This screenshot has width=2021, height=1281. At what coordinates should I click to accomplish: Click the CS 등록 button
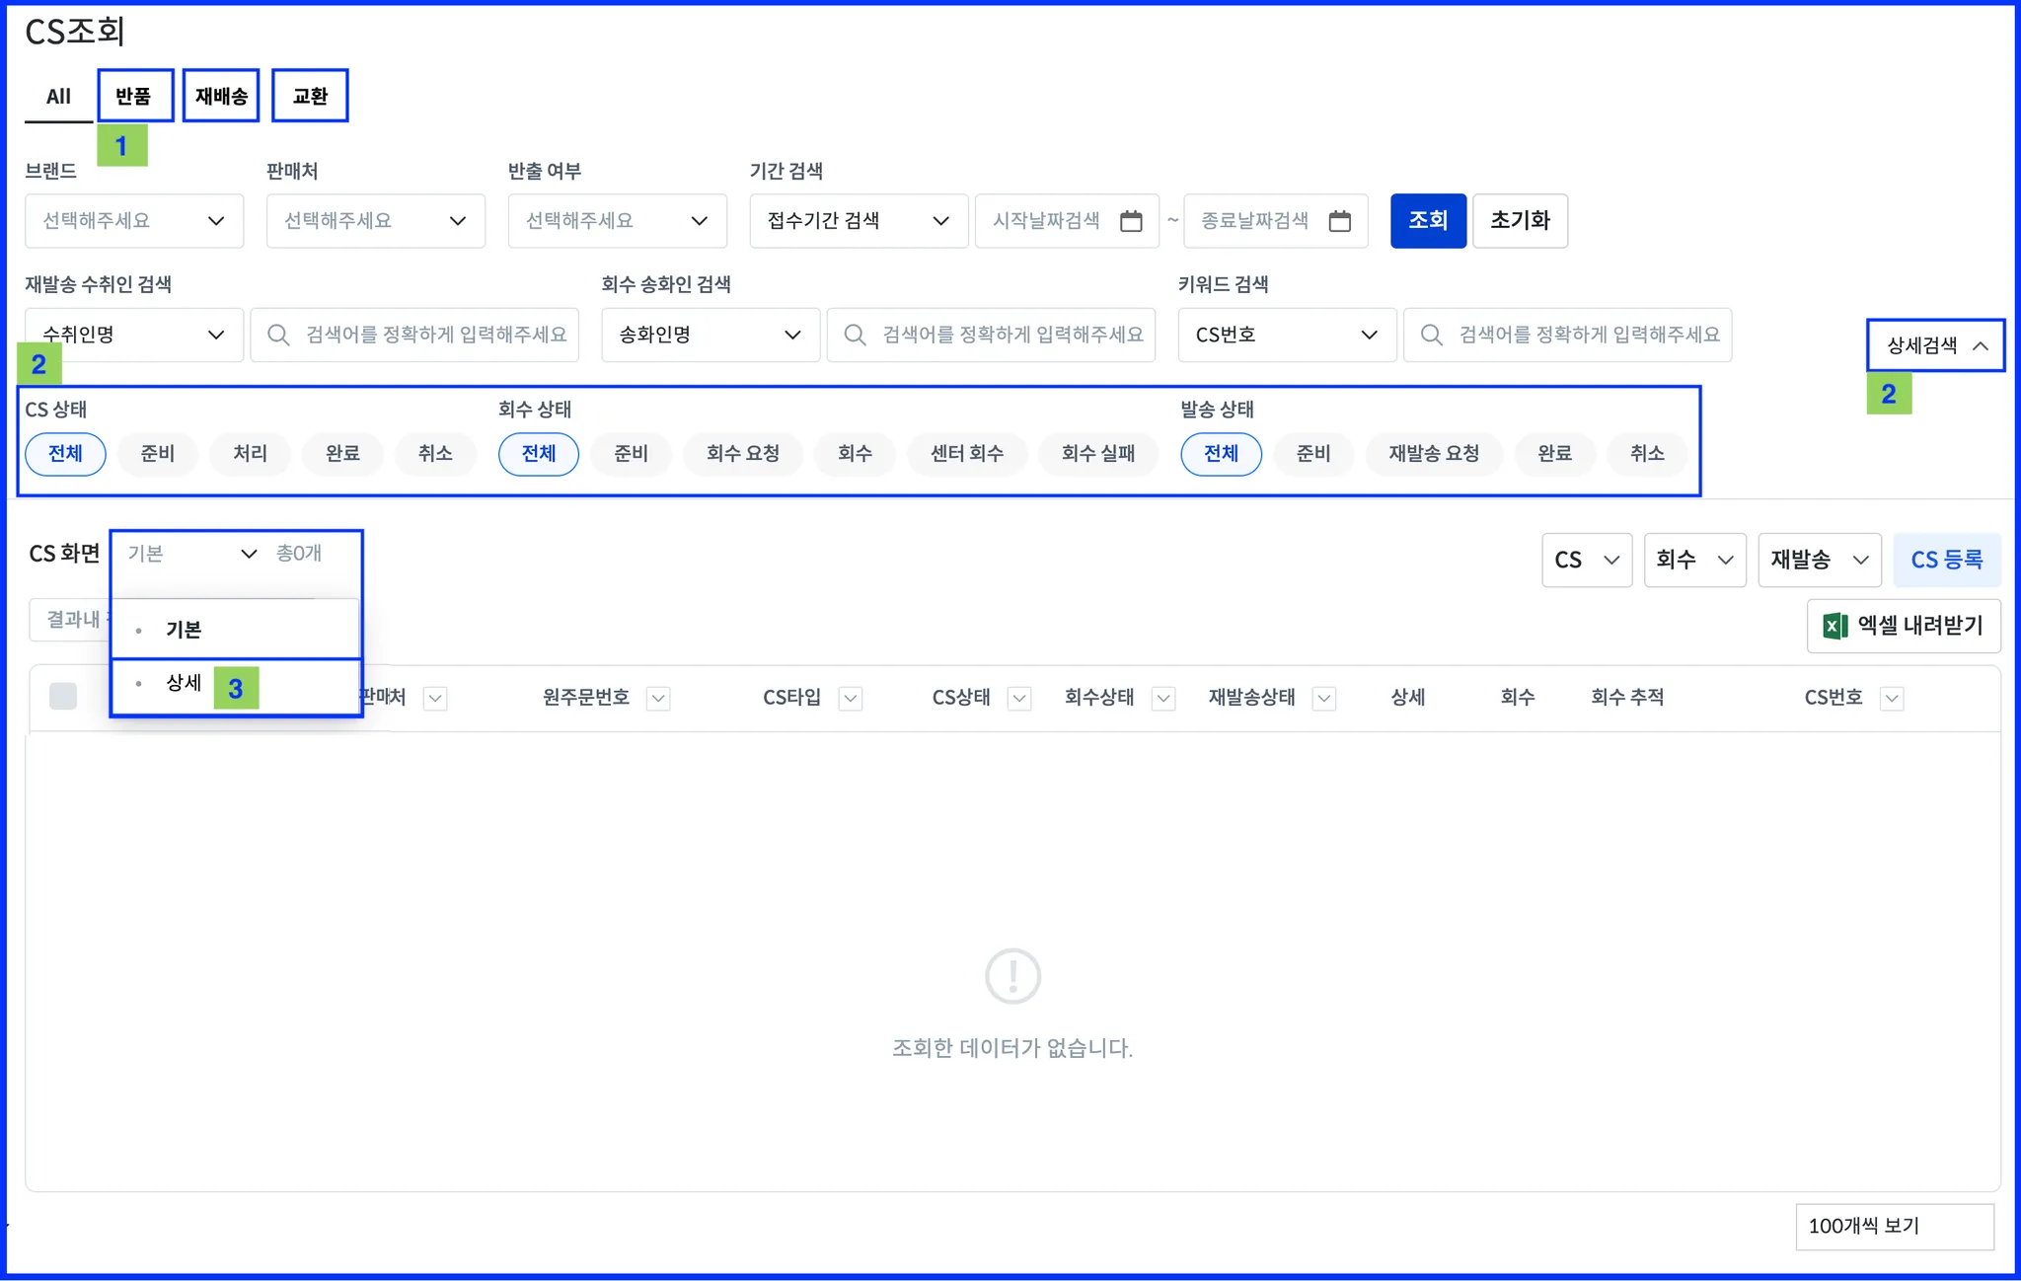coord(1946,561)
